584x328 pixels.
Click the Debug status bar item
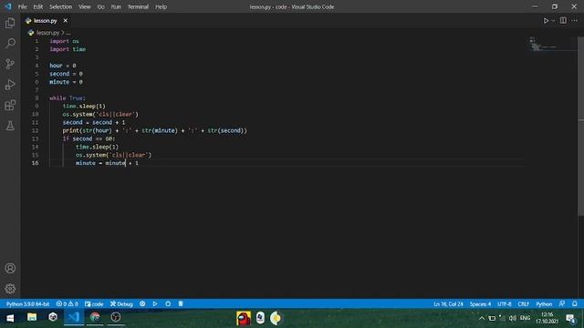[121, 303]
